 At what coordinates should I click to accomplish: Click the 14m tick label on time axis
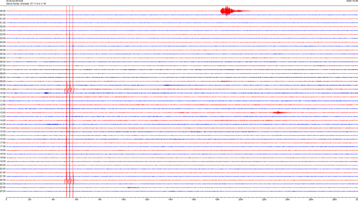click(x=170, y=200)
